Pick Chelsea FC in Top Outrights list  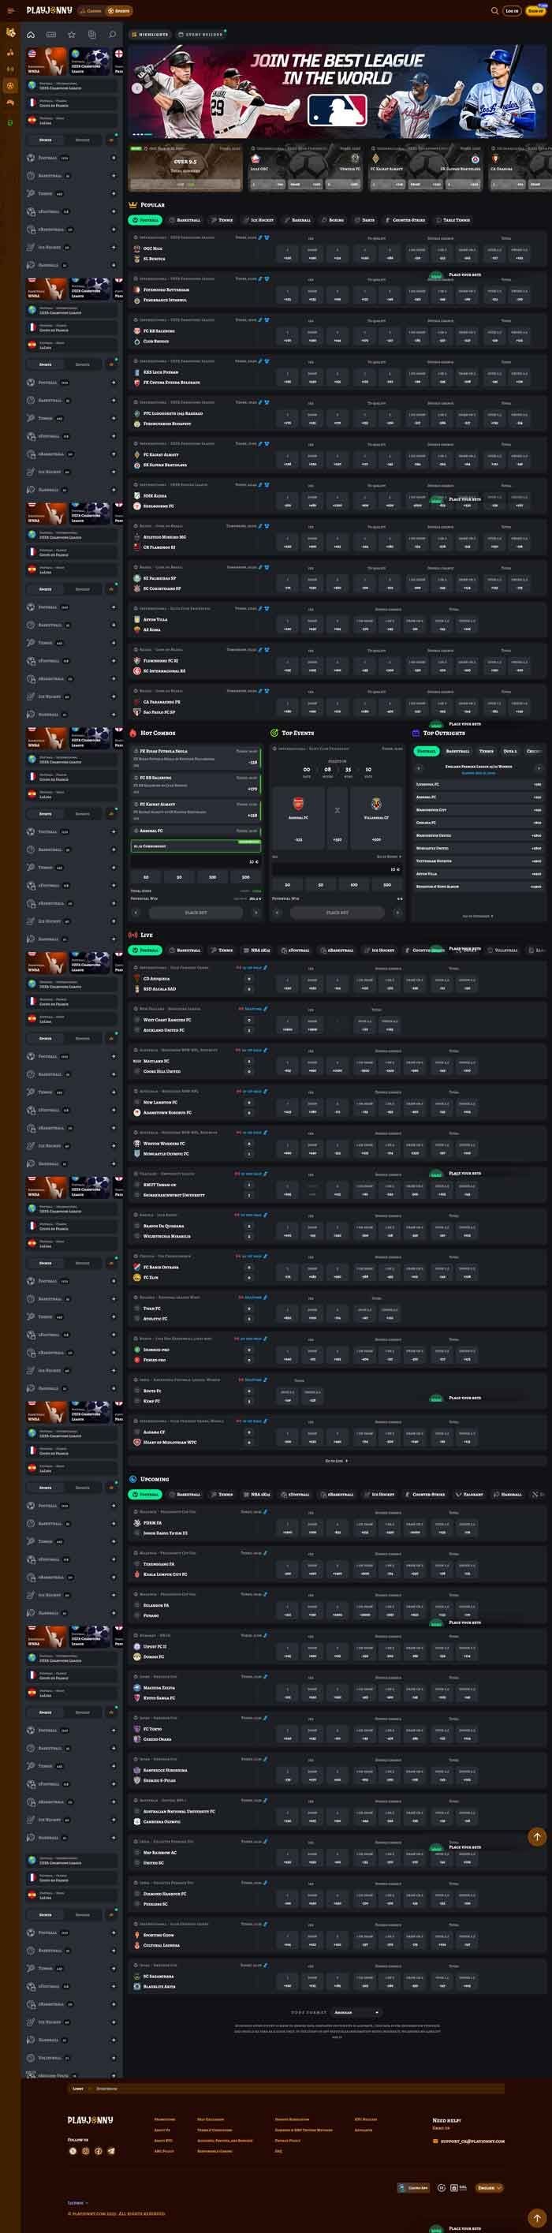pos(479,823)
